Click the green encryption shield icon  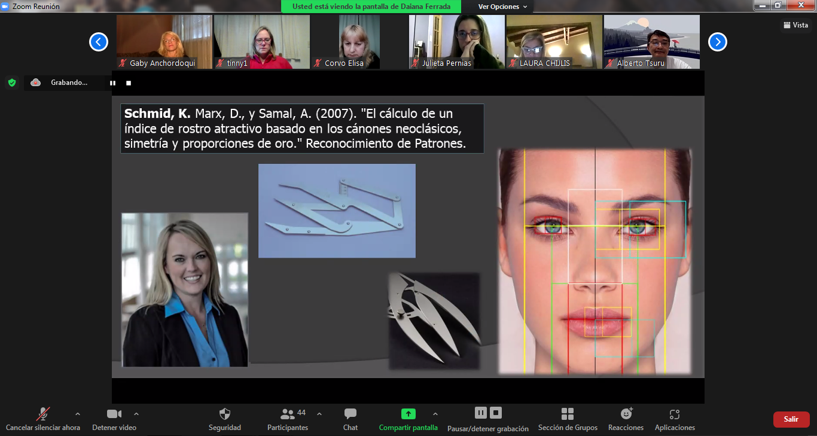click(x=12, y=83)
